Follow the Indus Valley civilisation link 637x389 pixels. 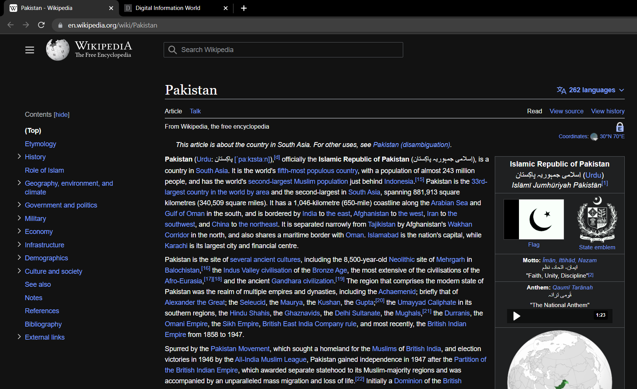coord(258,270)
